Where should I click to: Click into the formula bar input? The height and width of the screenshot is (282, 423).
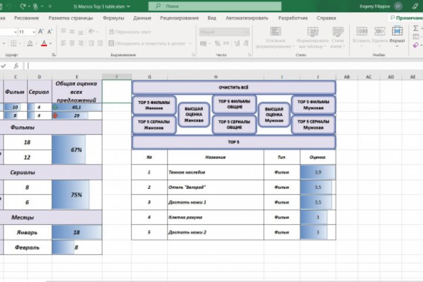click(x=224, y=66)
